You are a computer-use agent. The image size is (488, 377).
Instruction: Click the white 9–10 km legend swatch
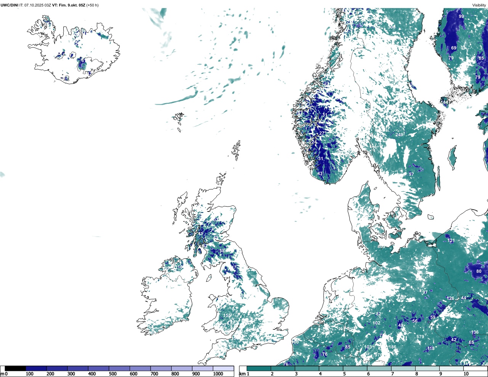point(451,368)
